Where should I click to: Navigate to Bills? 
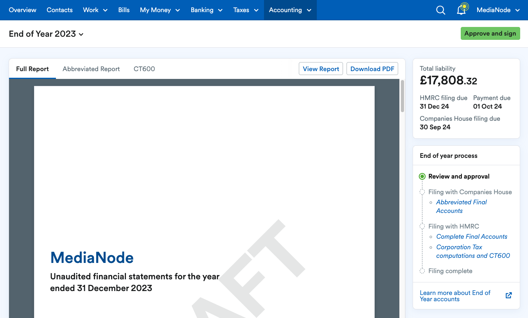[x=124, y=10]
